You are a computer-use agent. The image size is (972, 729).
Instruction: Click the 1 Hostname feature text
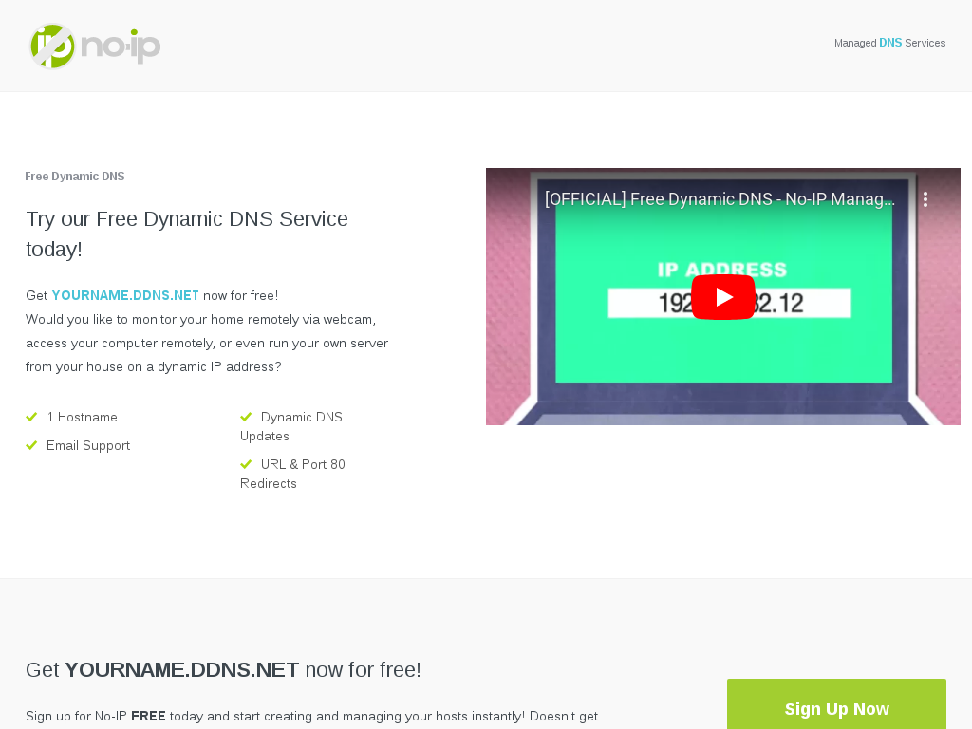pos(82,418)
